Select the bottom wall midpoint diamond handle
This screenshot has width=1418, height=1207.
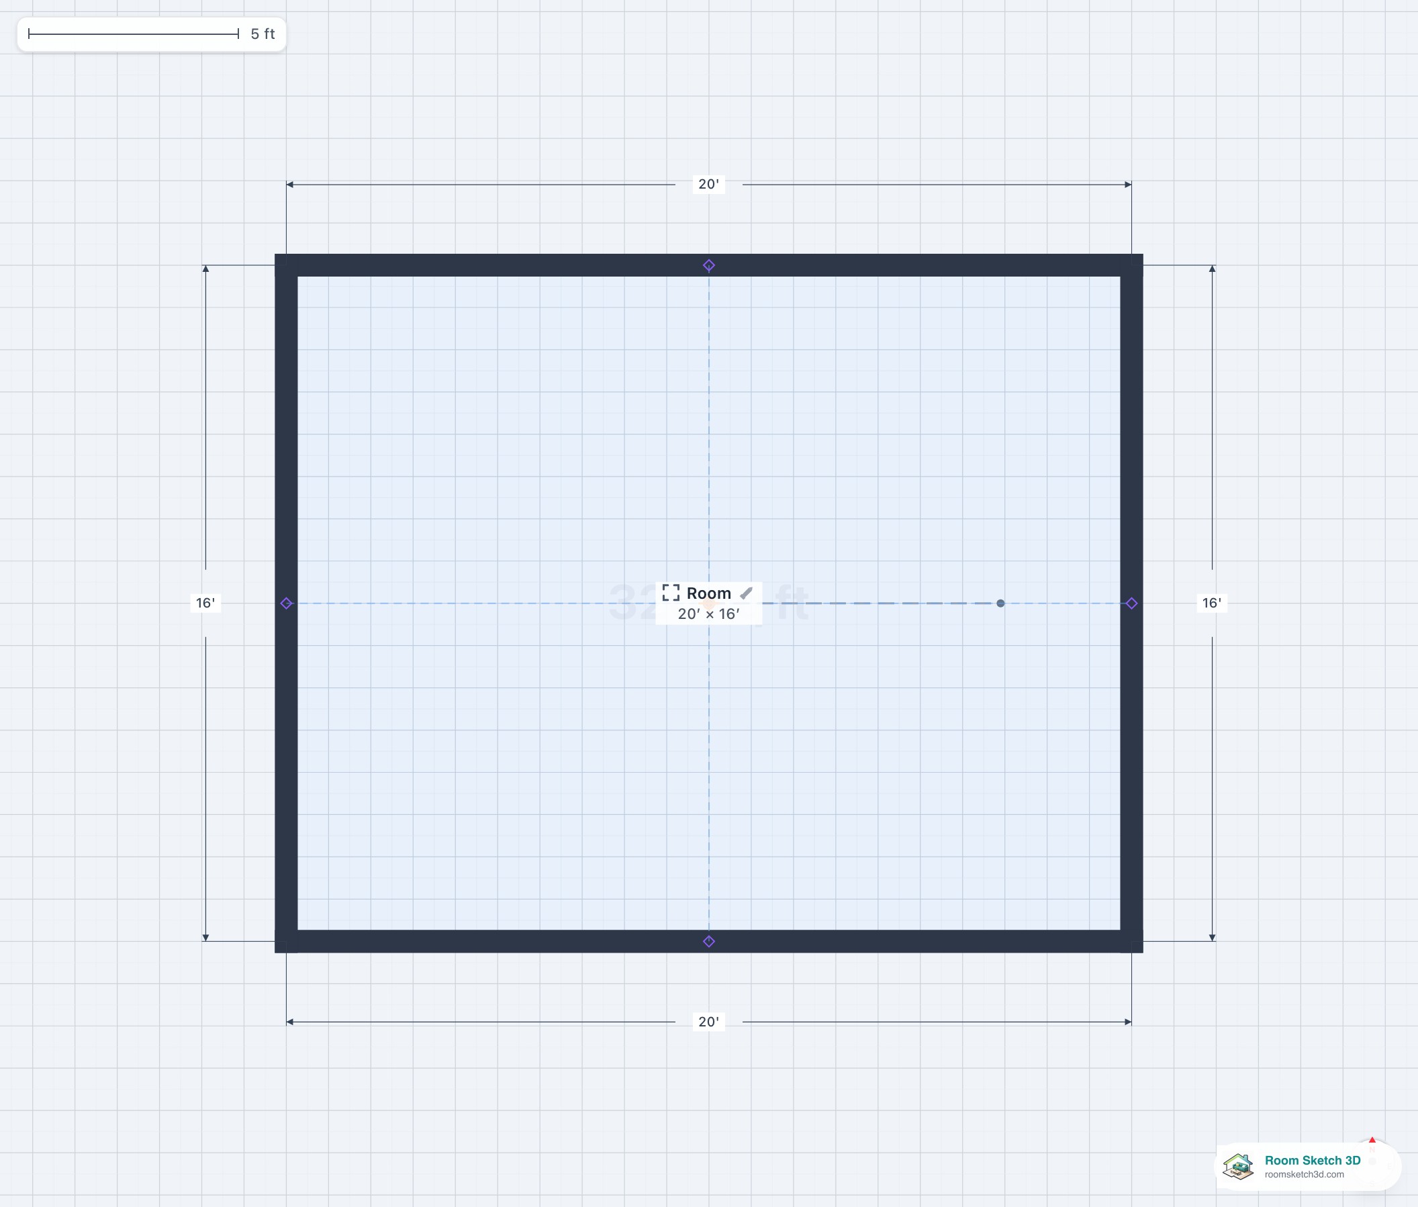click(709, 942)
